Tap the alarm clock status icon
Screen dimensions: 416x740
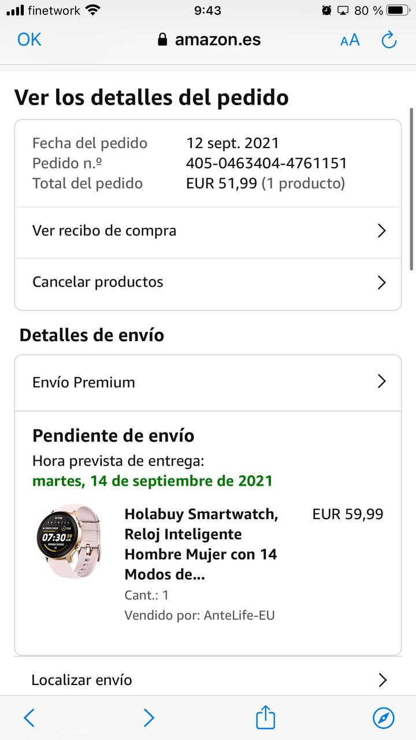[x=326, y=10]
